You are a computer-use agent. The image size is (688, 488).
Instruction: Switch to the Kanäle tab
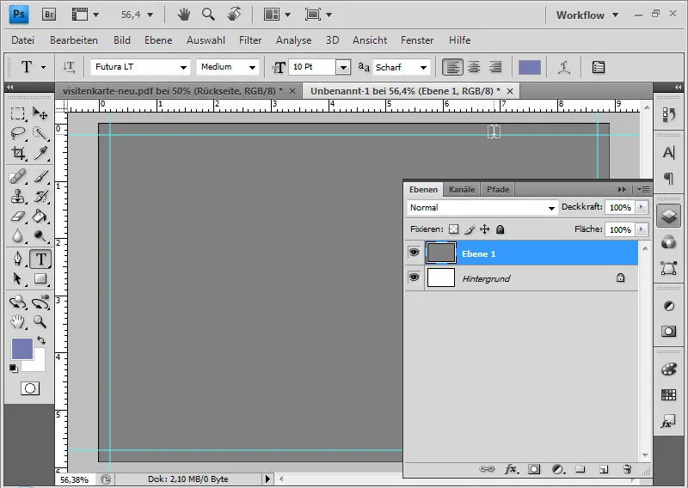pyautogui.click(x=462, y=189)
